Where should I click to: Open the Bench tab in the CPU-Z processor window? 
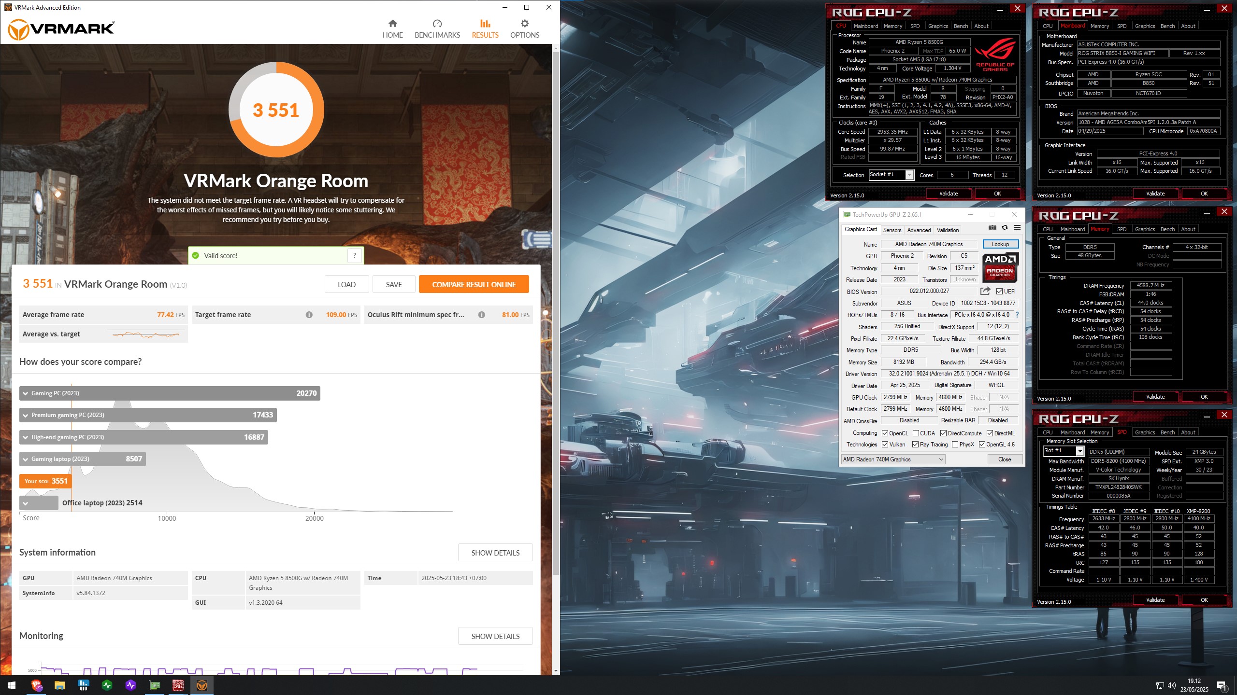pos(961,26)
